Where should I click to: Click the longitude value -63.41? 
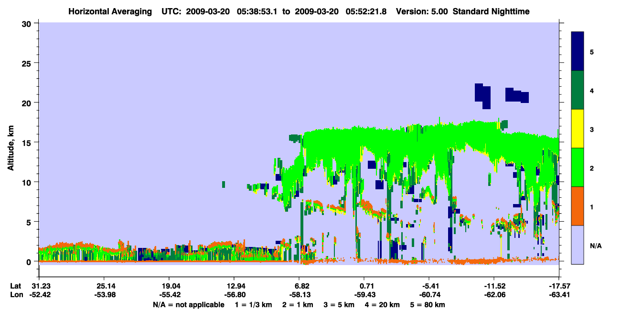[559, 295]
